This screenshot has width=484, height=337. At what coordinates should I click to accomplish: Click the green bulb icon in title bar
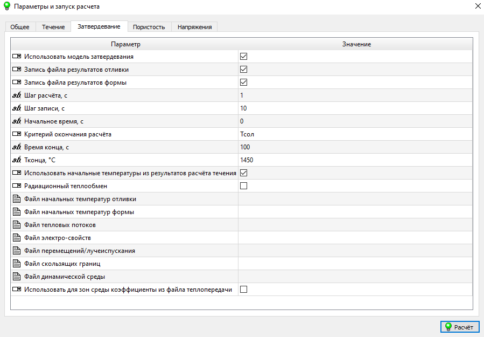6,6
